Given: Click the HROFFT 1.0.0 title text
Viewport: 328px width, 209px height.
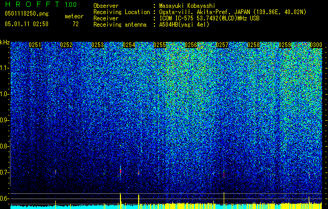Looking at the screenshot, I should click(x=41, y=4).
